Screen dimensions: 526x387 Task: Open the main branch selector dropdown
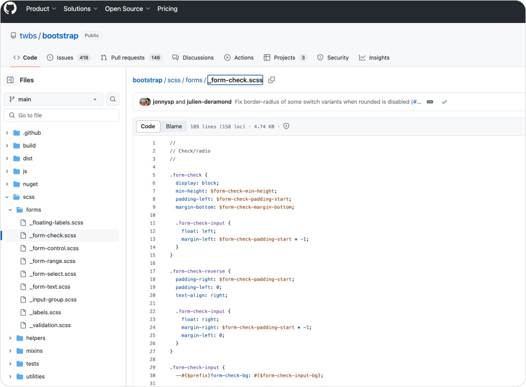[54, 99]
